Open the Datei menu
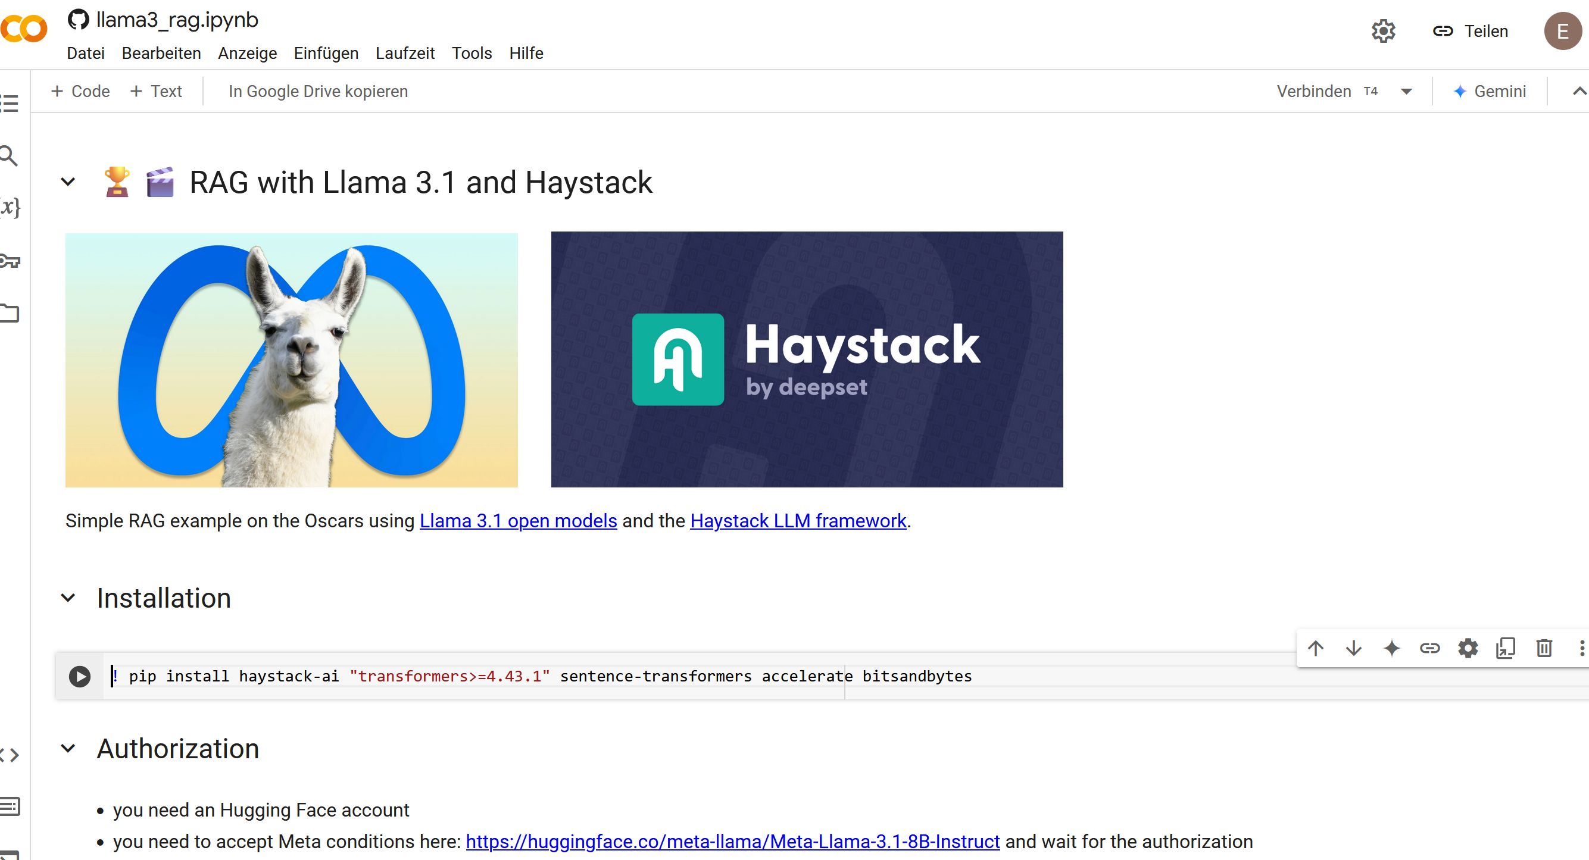Screen dimensions: 1589x860 coord(86,53)
